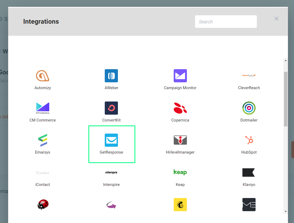Click the HubSpot label
The height and width of the screenshot is (223, 294).
coord(249,152)
